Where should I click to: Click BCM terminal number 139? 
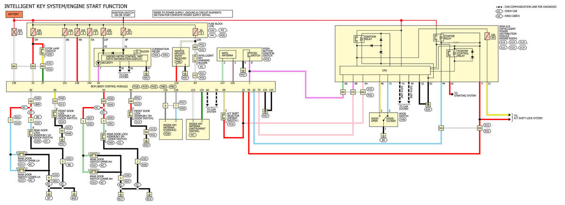point(14,83)
